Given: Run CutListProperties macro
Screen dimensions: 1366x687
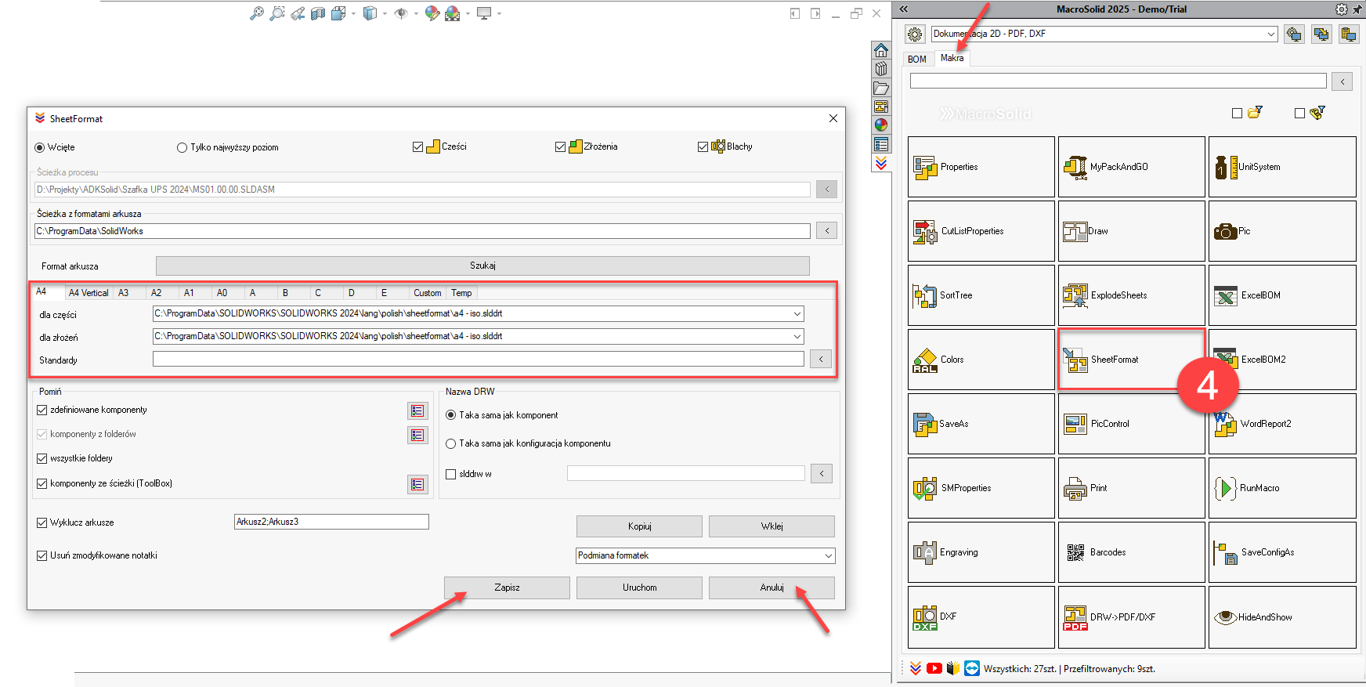Looking at the screenshot, I should (x=981, y=231).
